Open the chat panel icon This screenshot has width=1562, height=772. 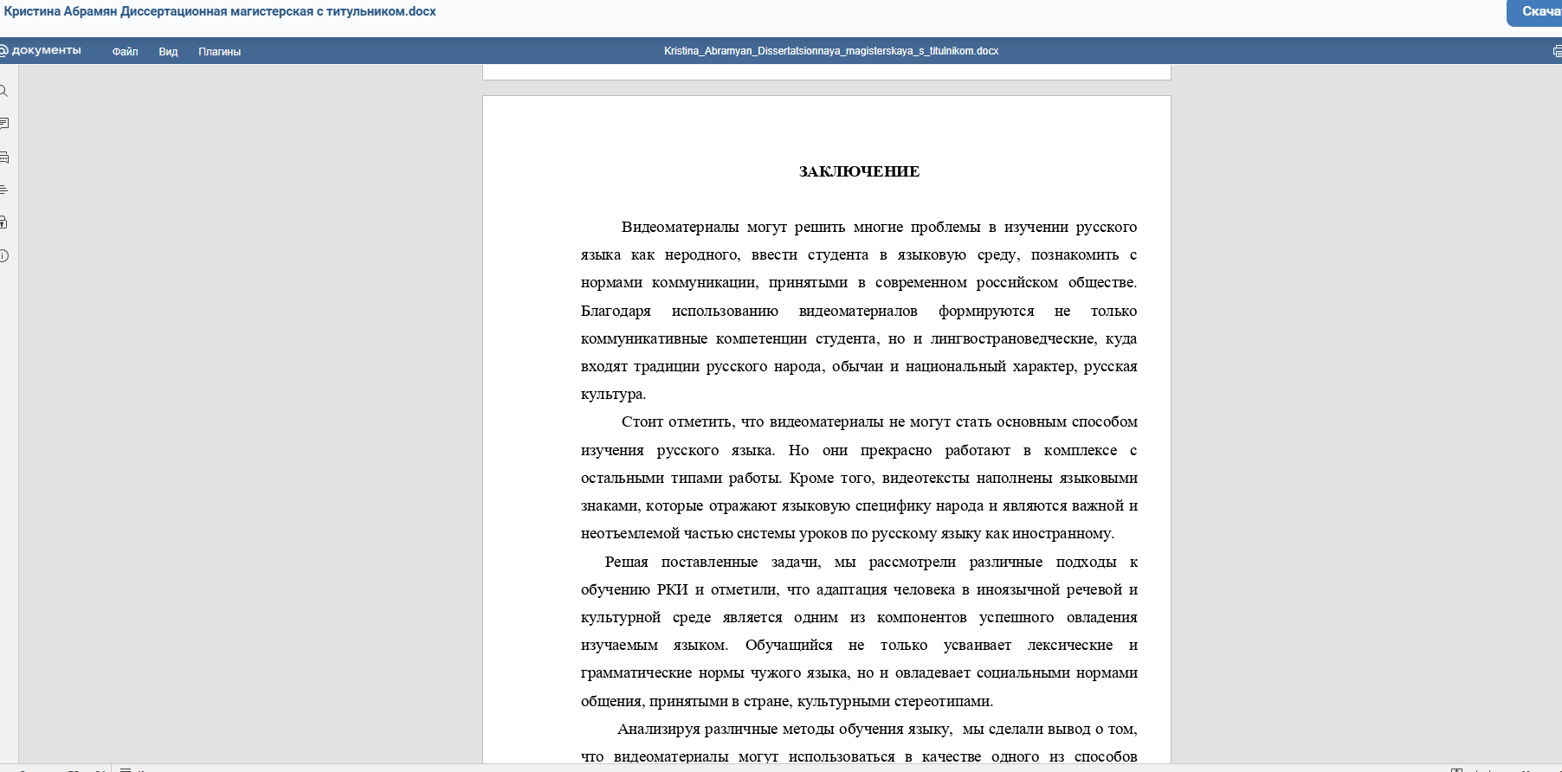pyautogui.click(x=3, y=158)
